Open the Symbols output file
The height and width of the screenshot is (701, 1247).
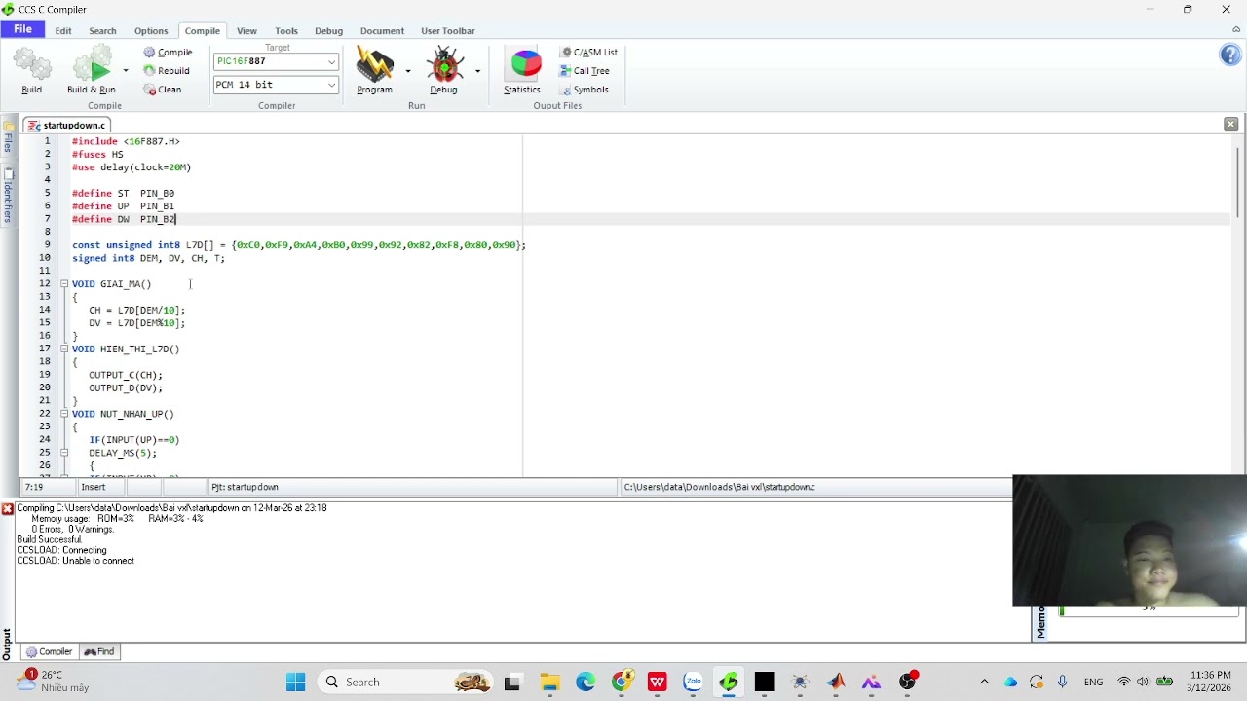click(x=585, y=90)
